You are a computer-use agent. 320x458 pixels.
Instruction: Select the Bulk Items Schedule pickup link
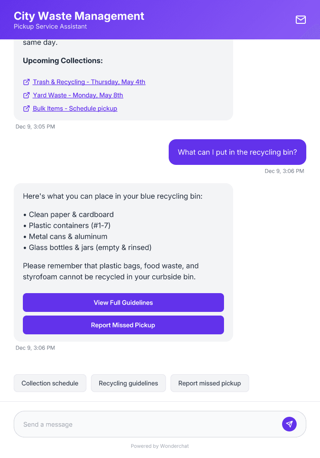(x=75, y=108)
